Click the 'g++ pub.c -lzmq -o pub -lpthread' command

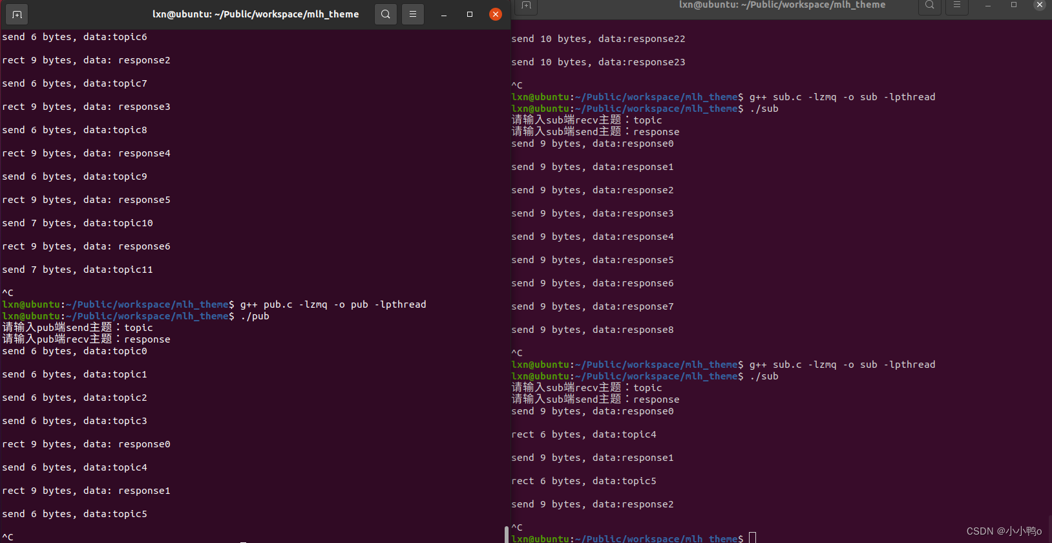[x=333, y=304]
